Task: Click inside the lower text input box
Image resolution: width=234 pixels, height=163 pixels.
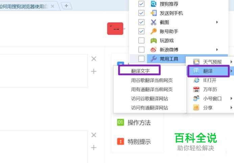Action: (44, 147)
